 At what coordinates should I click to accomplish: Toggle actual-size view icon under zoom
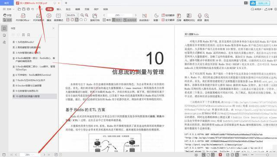(72, 20)
